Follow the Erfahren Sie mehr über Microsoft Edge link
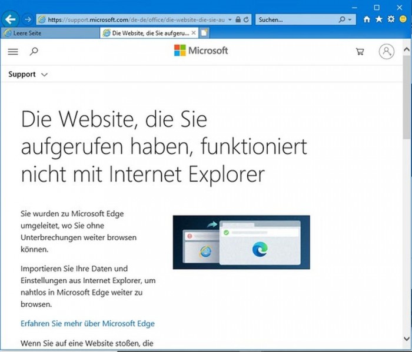Screen dimensions: 412x352 [x=88, y=323]
